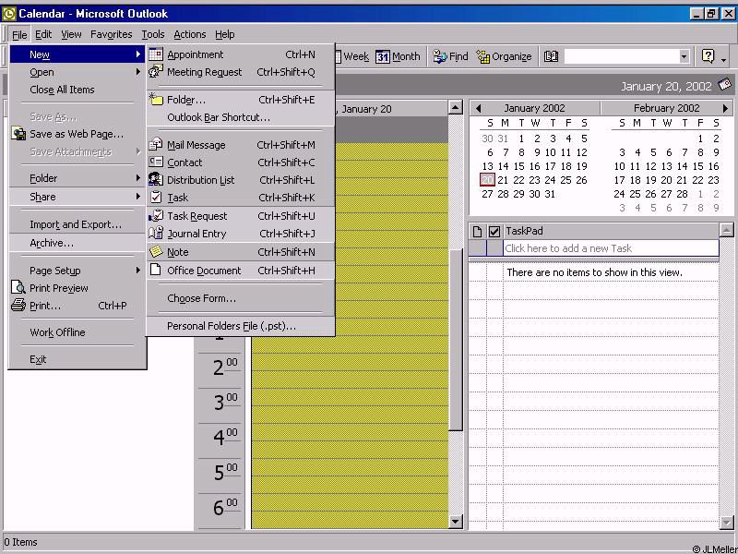Click the Appointment calendar icon in New submenu
Screen dimensions: 738x554
tap(156, 54)
